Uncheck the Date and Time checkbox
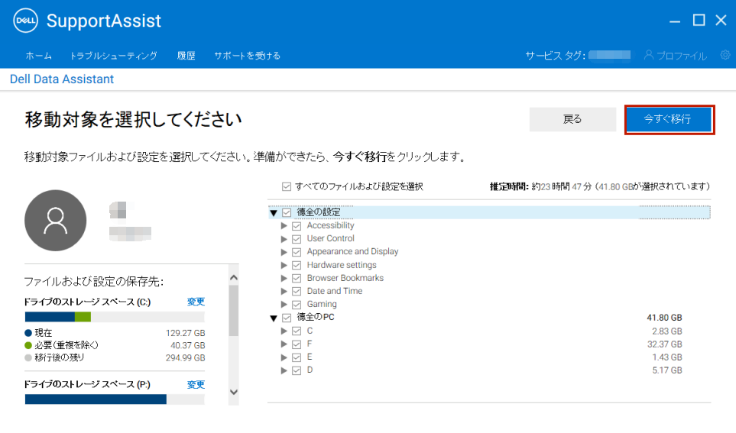The image size is (736, 433). (297, 292)
